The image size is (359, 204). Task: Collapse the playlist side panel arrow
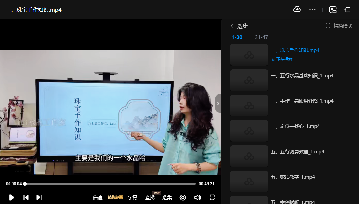pos(218,103)
